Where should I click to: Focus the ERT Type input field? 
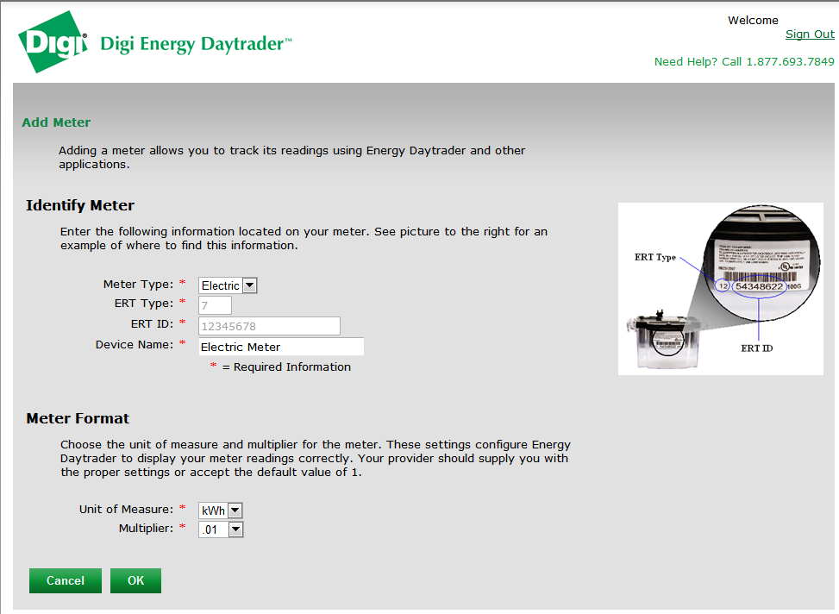click(215, 305)
